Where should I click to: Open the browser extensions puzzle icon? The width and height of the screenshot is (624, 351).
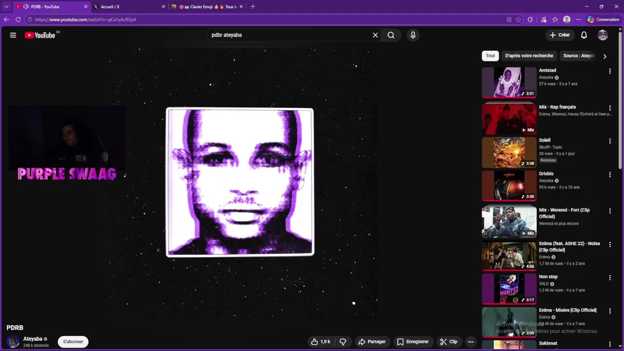(x=530, y=19)
